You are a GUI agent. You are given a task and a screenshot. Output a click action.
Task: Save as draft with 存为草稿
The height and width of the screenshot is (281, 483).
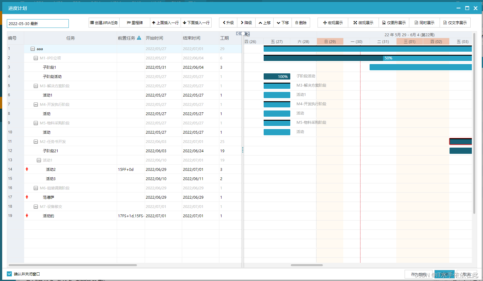tap(418, 274)
